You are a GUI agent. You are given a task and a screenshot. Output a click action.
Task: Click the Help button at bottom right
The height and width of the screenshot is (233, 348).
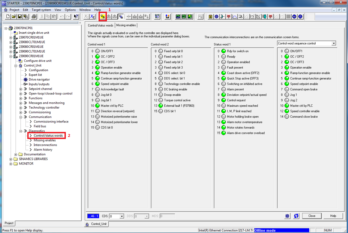333,216
